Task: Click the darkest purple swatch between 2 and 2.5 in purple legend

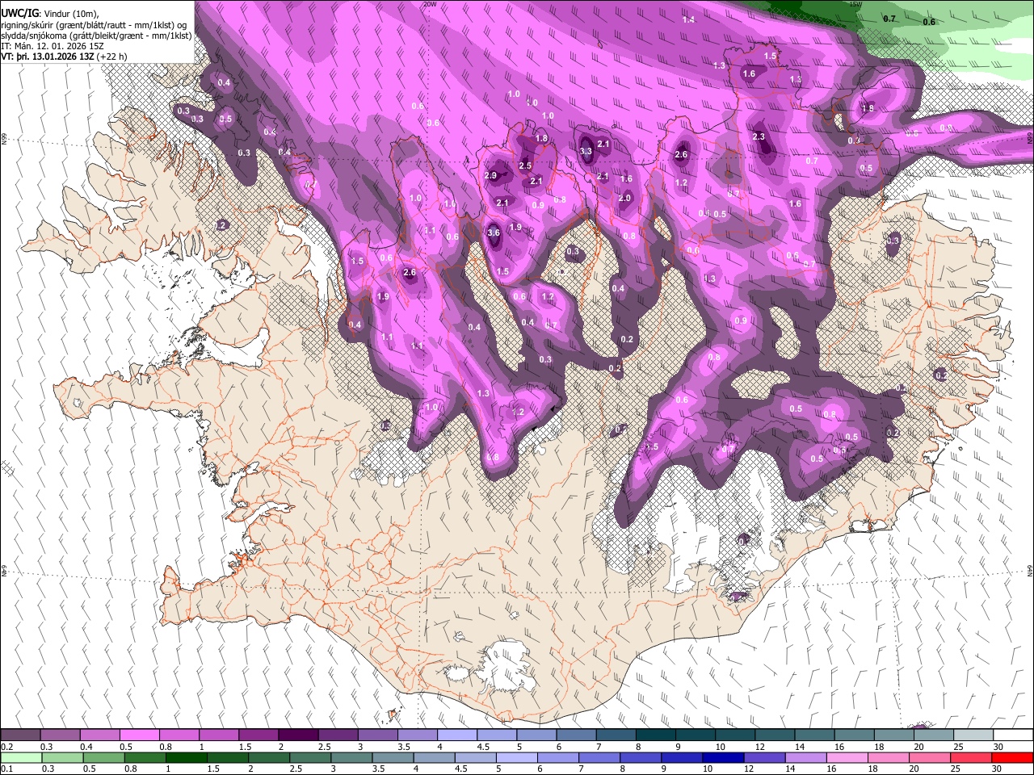Action: [297, 735]
